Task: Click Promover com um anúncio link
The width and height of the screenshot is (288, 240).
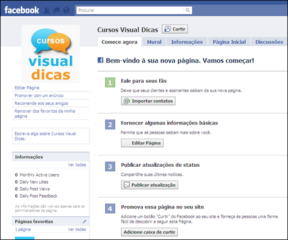Action: [x=39, y=95]
